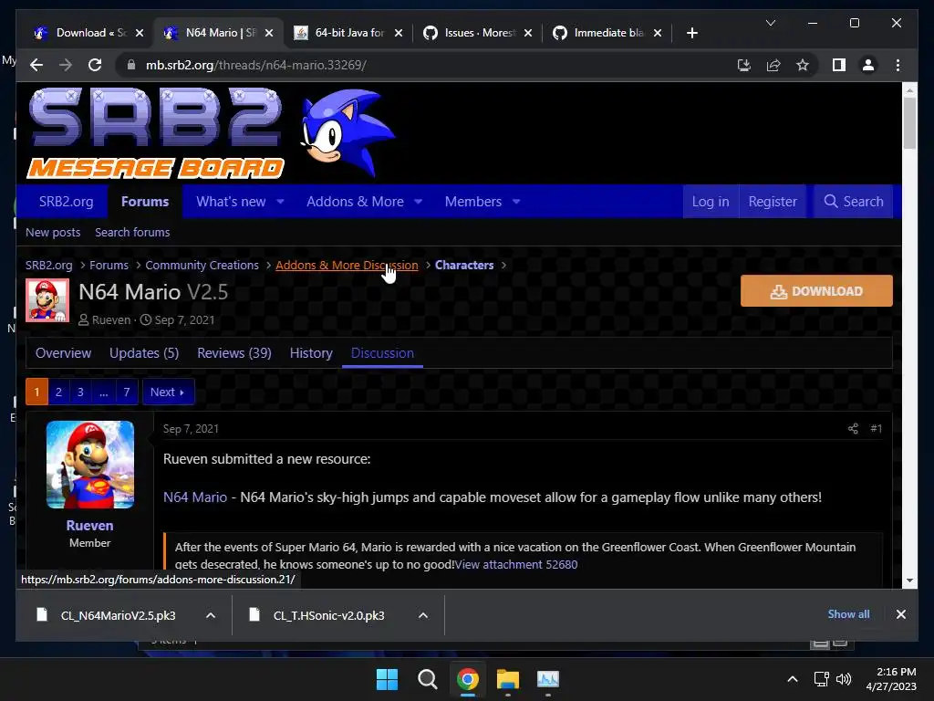Show hidden system tray icons chevron

[x=793, y=679]
